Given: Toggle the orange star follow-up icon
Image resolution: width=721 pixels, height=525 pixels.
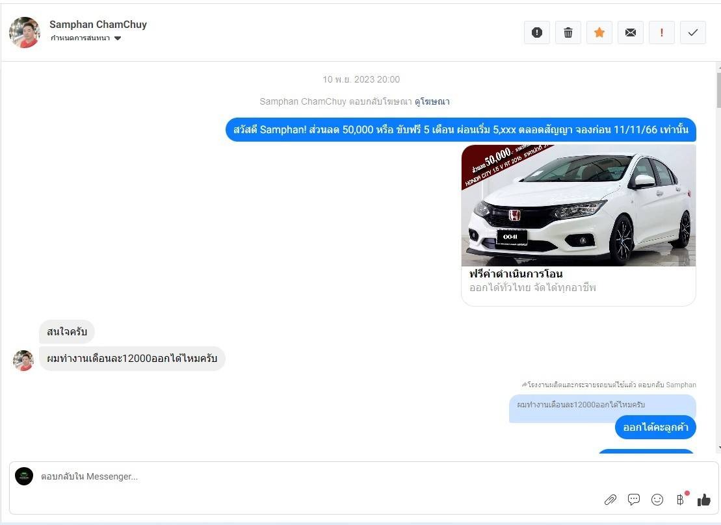Looking at the screenshot, I should coord(599,32).
